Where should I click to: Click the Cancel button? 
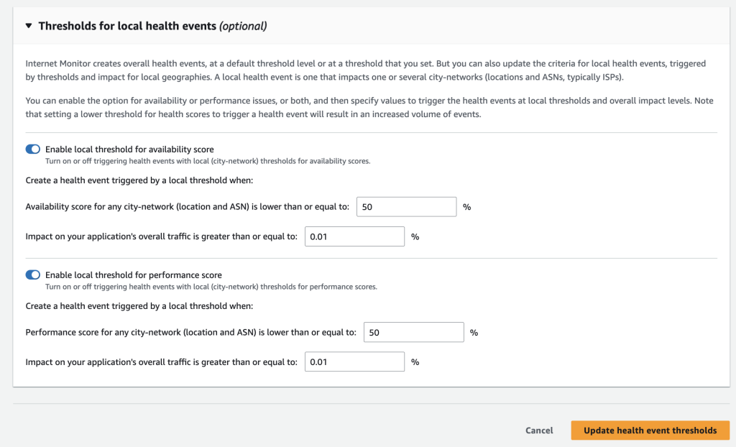[539, 430]
